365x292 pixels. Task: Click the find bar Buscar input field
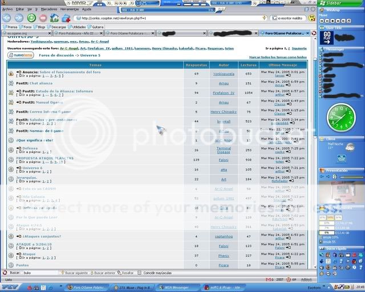[40, 273]
